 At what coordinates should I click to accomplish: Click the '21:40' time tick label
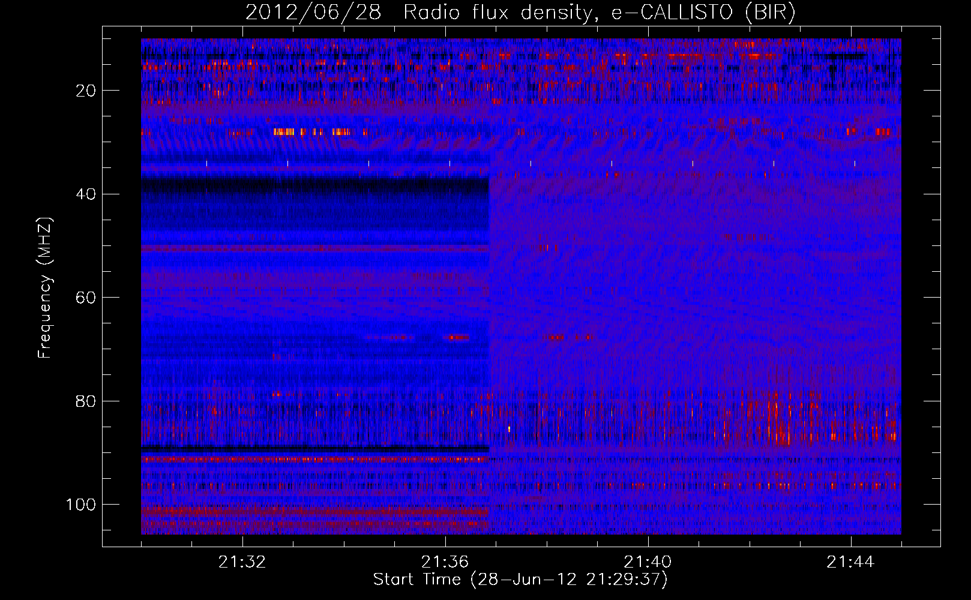[x=648, y=562]
